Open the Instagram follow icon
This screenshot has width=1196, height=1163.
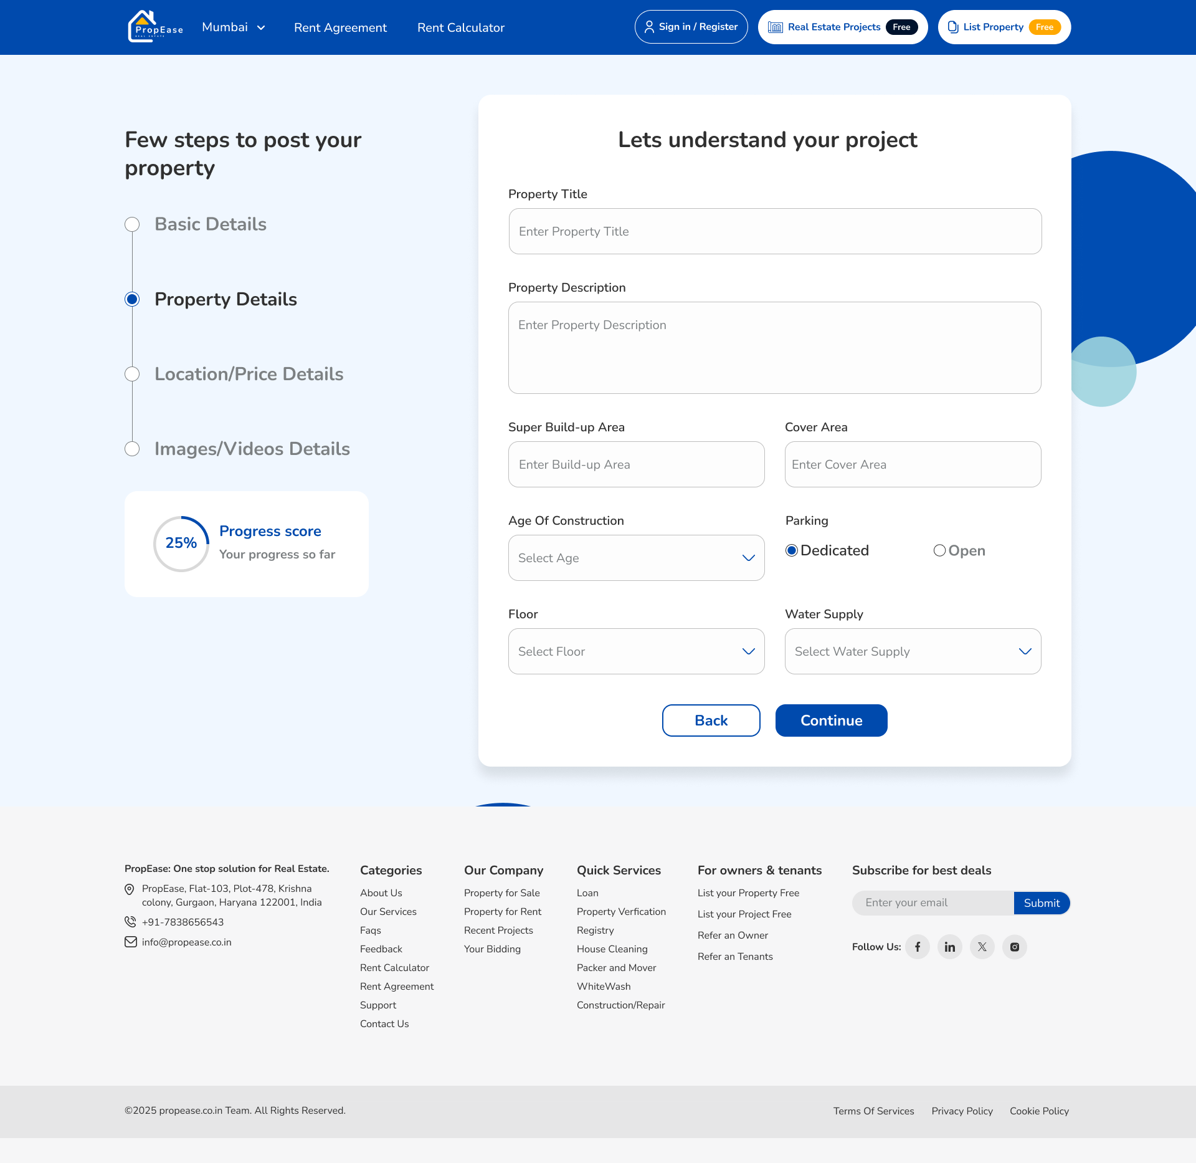tap(1015, 947)
